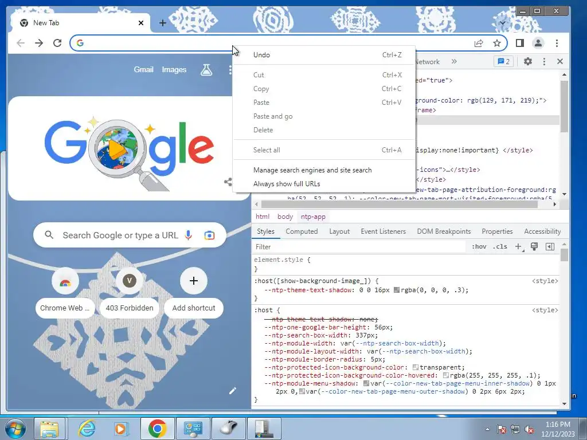Switch to the Layout tab

click(339, 231)
